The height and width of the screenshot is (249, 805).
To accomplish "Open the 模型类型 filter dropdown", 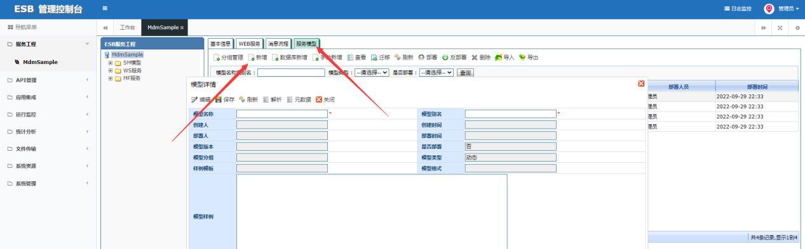I will 372,72.
